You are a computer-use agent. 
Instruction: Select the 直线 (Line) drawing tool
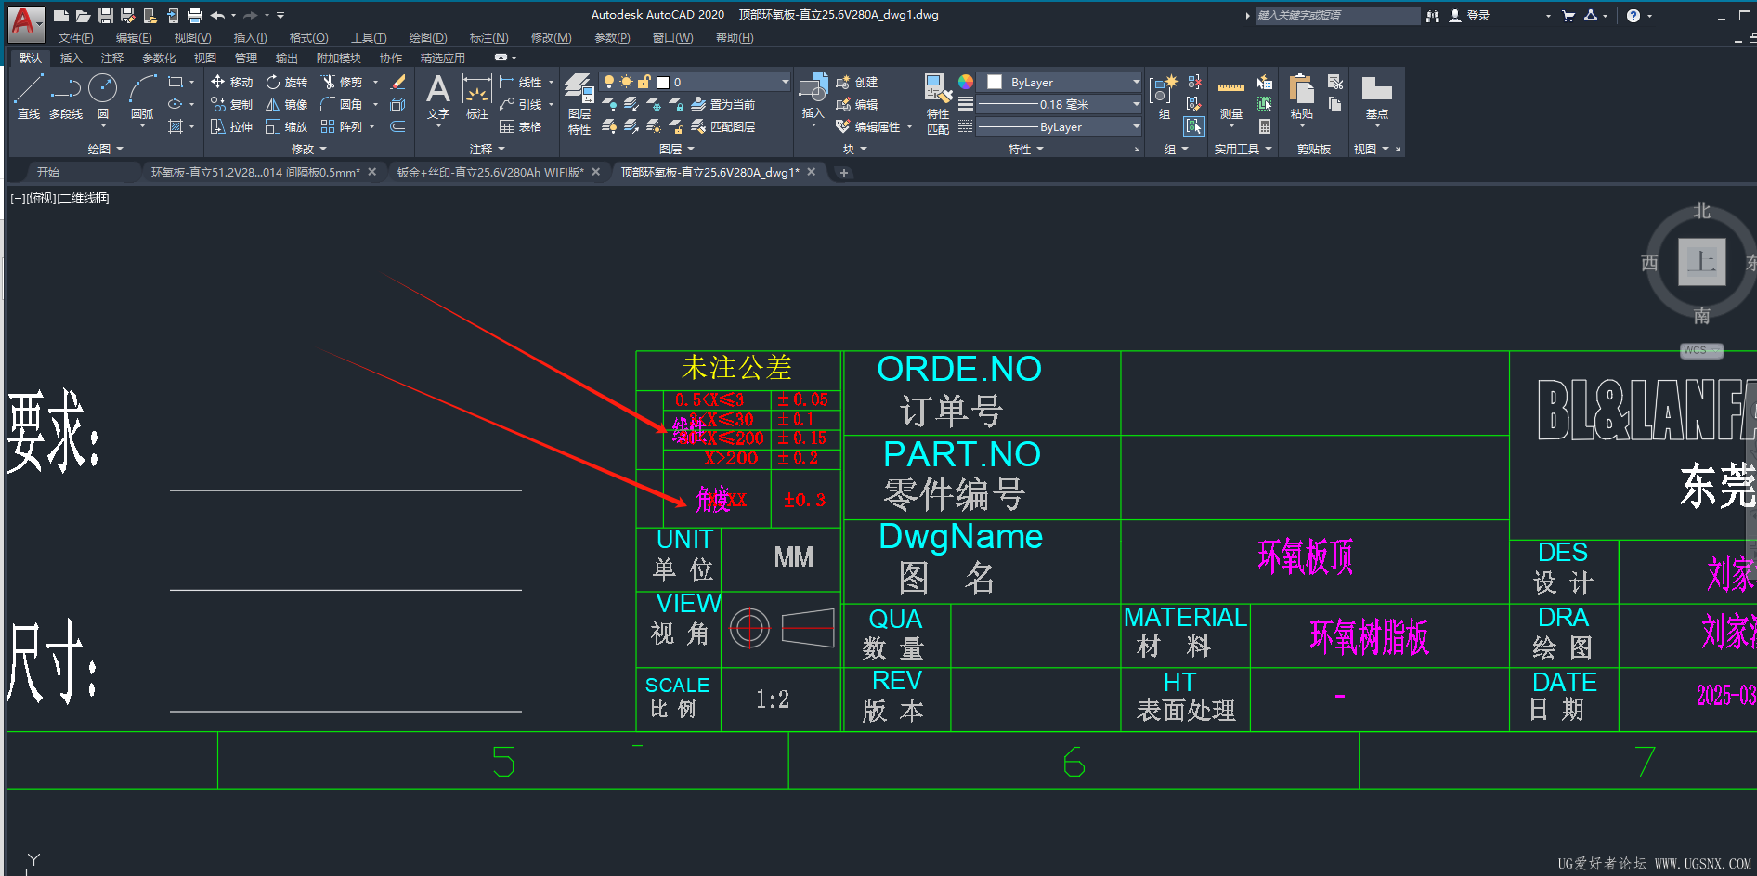click(29, 97)
